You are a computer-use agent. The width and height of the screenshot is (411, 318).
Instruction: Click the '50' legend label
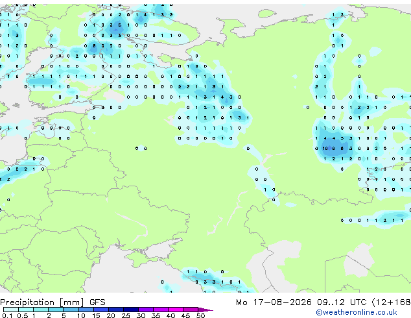coord(200,315)
